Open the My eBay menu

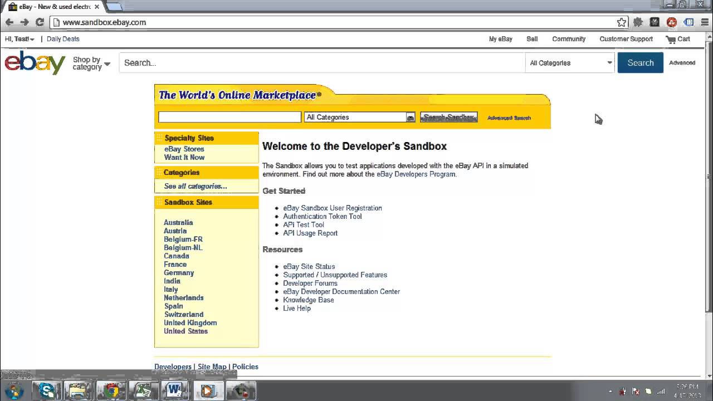click(501, 39)
